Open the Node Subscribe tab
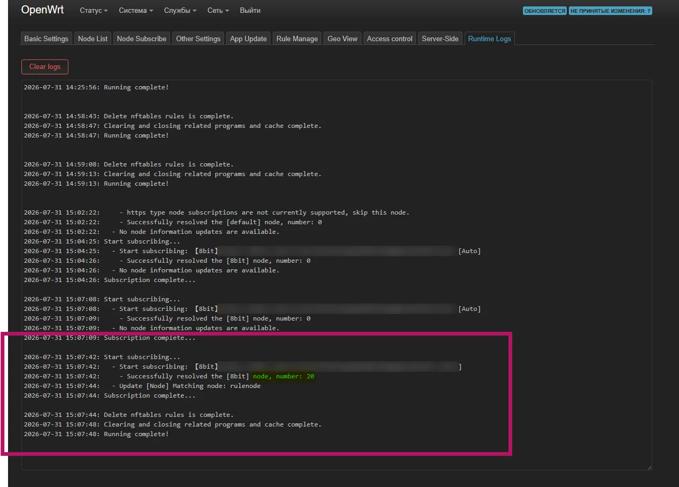This screenshot has width=679, height=487. 142,39
